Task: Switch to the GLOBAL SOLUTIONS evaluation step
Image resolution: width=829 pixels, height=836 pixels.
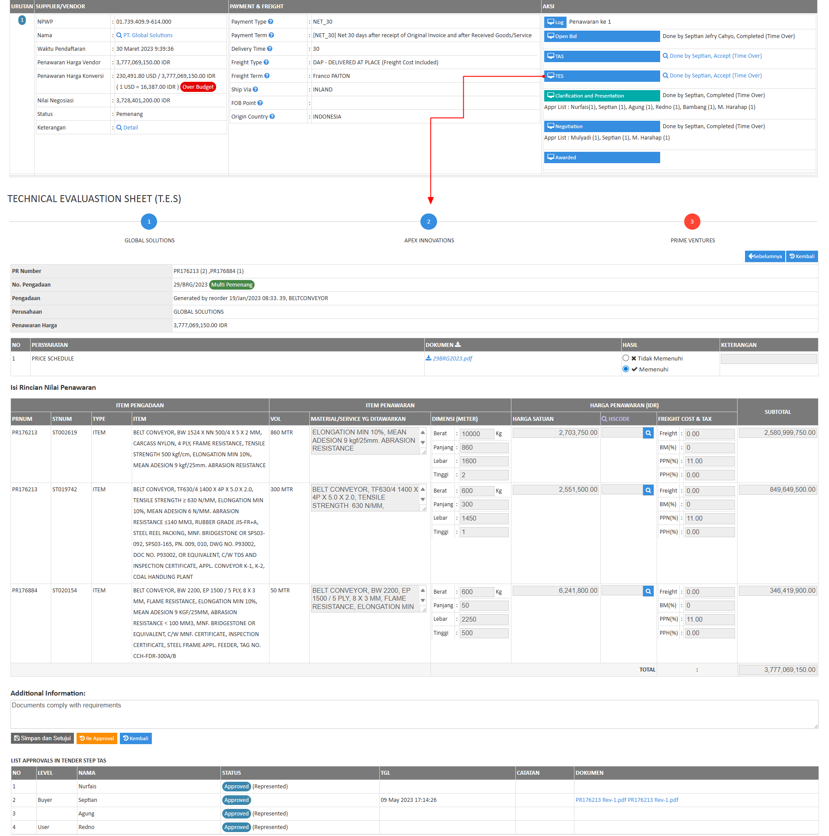Action: [149, 222]
